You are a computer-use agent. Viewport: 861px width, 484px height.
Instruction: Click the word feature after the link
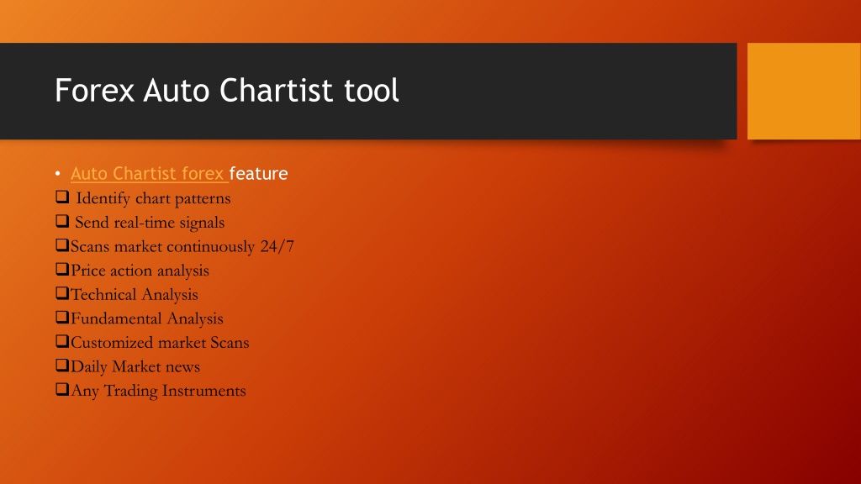point(259,173)
